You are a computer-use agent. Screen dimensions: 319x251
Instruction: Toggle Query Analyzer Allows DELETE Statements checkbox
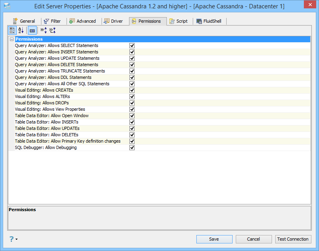pos(132,65)
